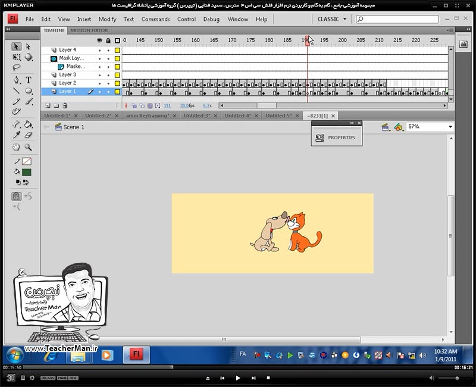
Task: Select the Eraser tool
Action: pos(29,135)
